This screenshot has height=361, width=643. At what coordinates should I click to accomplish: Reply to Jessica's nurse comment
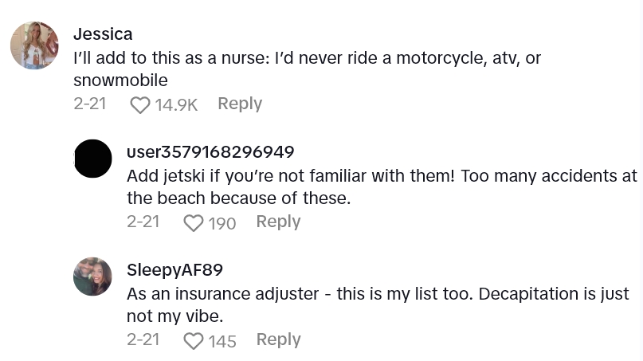pyautogui.click(x=239, y=104)
